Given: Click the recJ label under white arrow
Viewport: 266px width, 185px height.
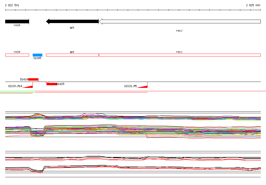Looking at the screenshot, I should click(x=179, y=31).
